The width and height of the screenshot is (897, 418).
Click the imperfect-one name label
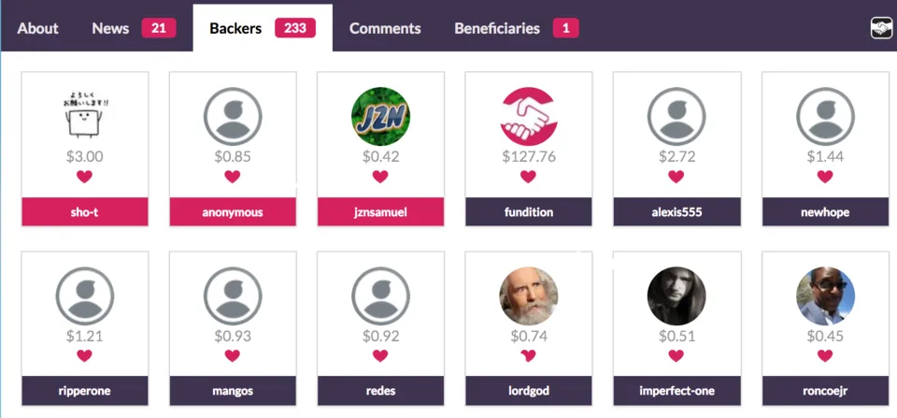[676, 392]
